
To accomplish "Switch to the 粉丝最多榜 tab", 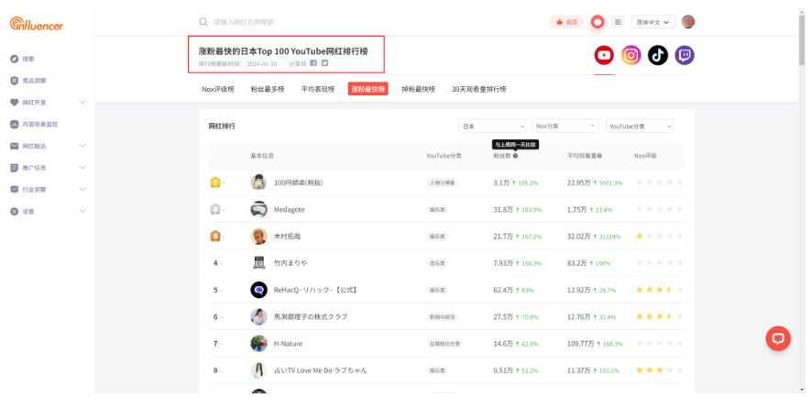I will [268, 89].
